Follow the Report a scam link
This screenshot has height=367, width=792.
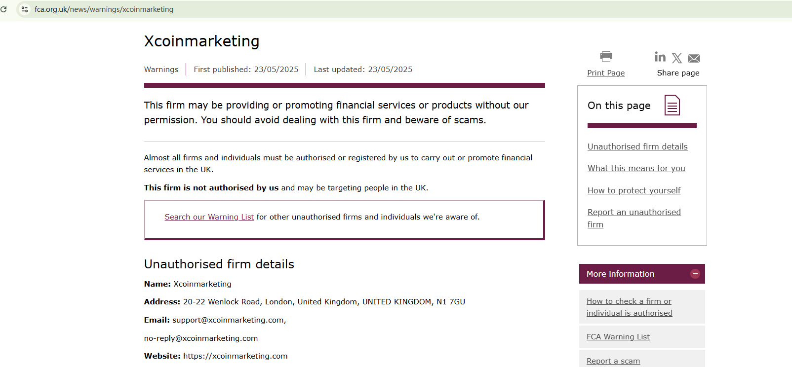(613, 361)
